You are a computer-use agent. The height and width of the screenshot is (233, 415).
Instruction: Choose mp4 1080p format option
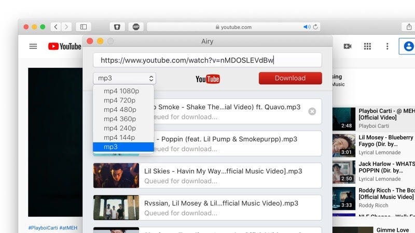click(123, 91)
